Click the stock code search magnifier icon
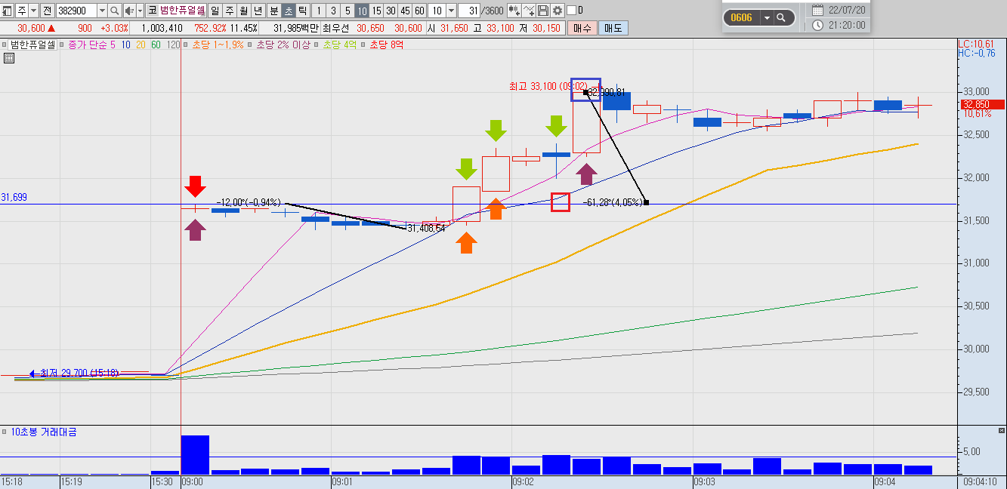Viewport: 1007px width, 489px height. coord(114,11)
